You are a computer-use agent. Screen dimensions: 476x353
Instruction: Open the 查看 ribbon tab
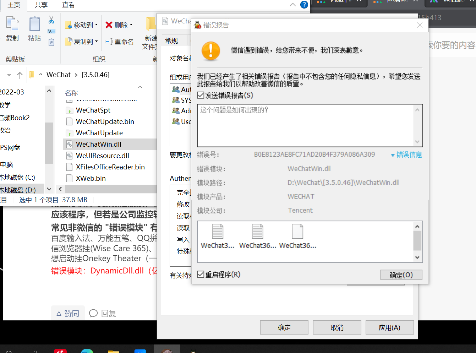69,5
